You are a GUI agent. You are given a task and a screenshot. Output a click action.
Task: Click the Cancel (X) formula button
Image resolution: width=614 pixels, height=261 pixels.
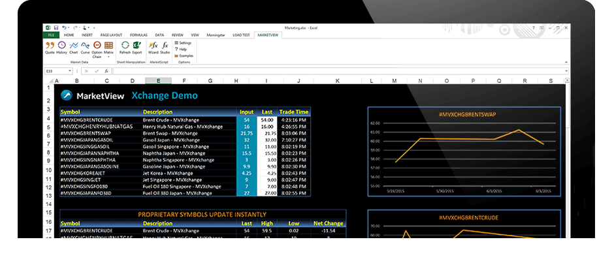click(x=86, y=71)
